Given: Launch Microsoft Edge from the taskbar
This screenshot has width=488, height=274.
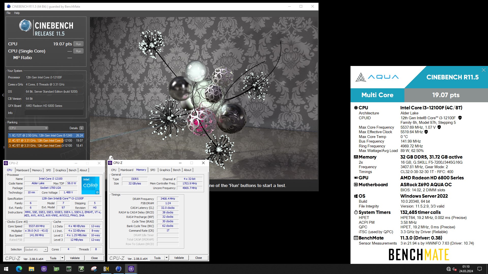Looking at the screenshot, I should (19, 269).
